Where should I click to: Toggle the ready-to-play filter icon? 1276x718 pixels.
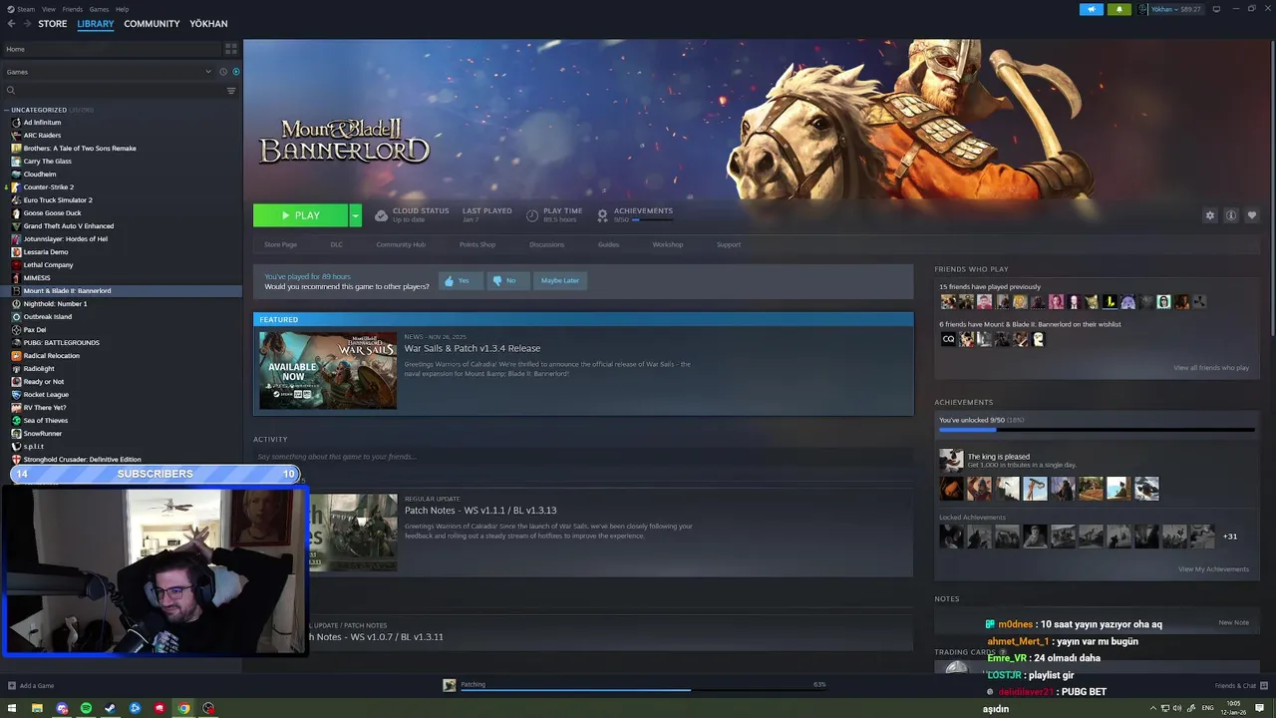click(236, 72)
